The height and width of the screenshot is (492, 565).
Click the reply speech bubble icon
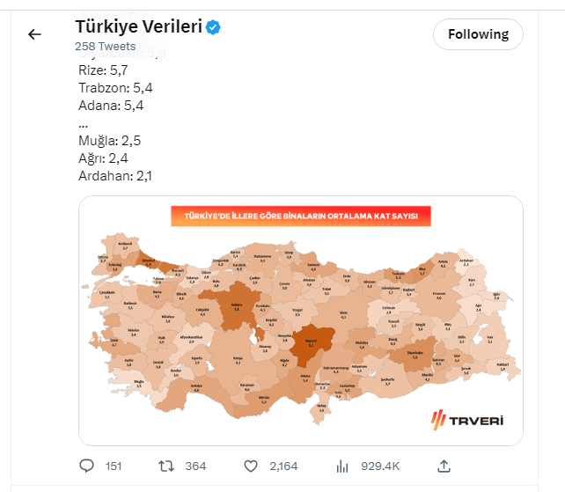86,466
